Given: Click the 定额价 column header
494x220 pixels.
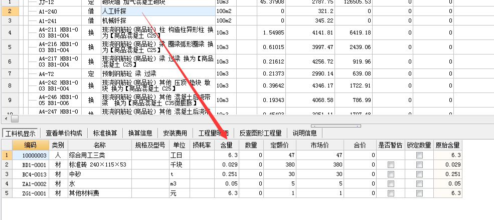Looking at the screenshot, I should pos(280,145).
